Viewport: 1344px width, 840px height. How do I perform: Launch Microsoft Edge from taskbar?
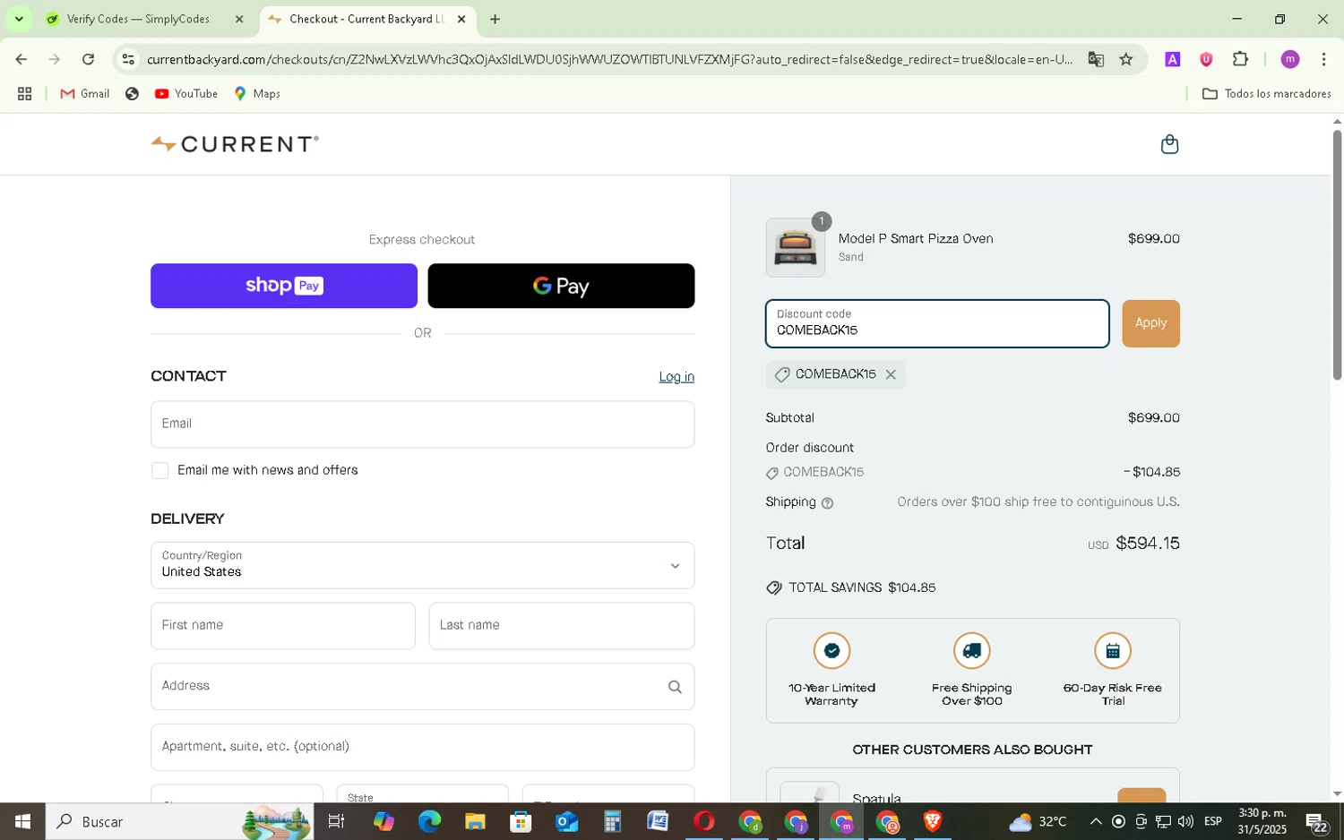pos(429,821)
